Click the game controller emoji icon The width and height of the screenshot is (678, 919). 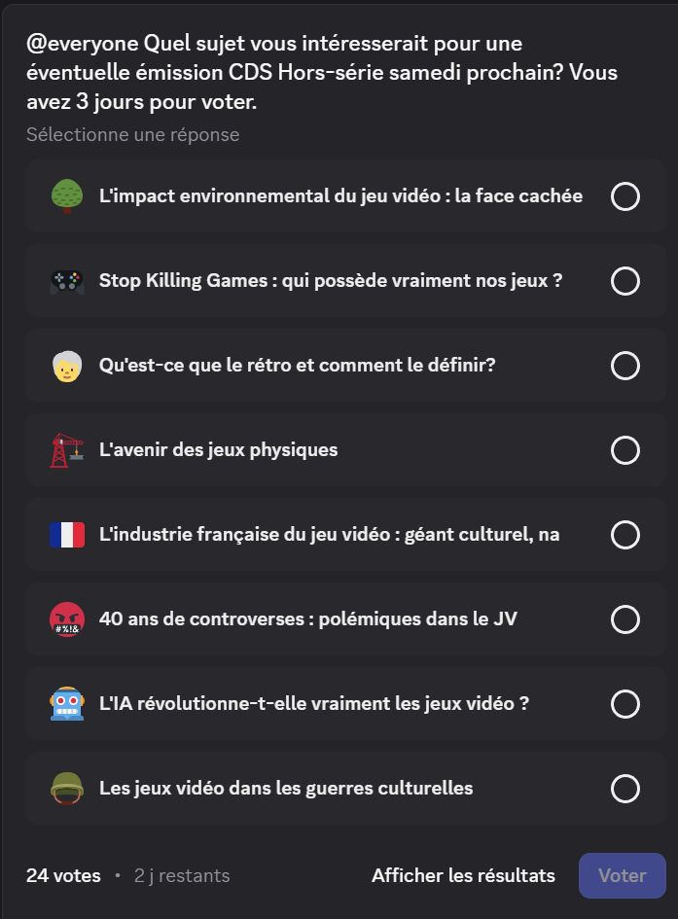tap(67, 281)
